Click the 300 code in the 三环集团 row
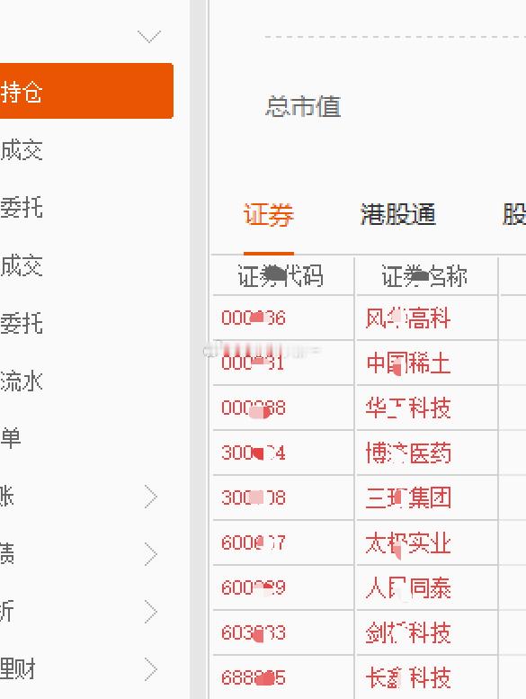 point(254,498)
